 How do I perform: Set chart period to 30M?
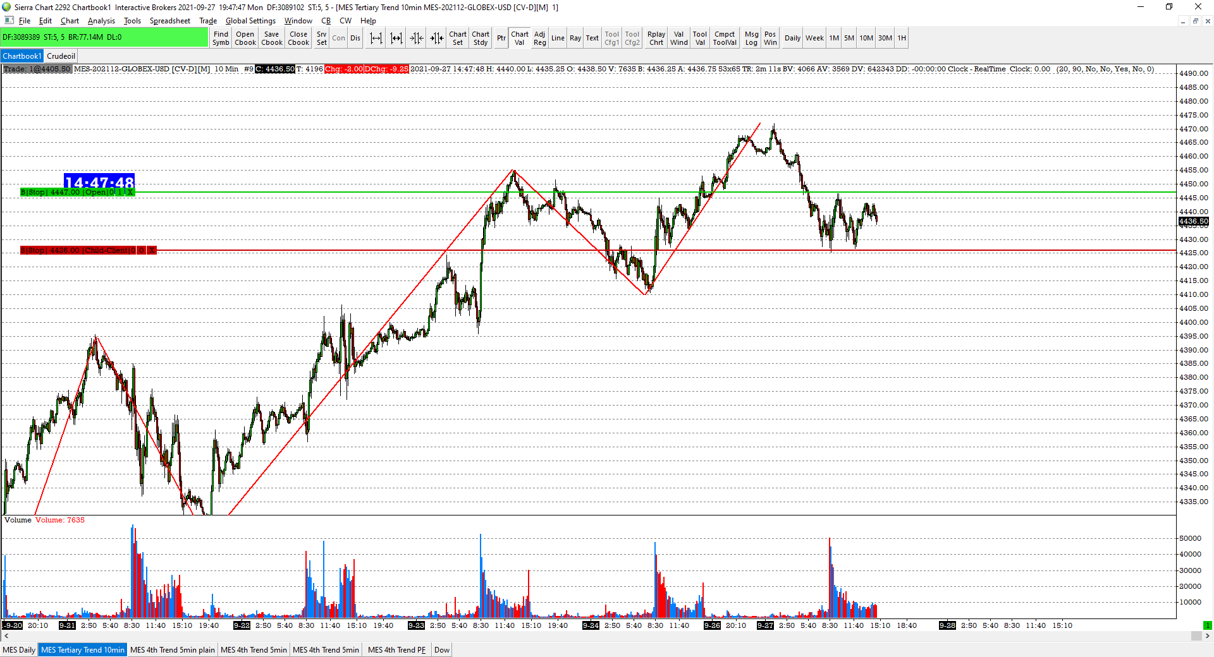coord(885,38)
